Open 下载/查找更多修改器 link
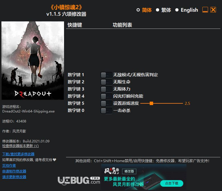The width and height of the screenshot is (222, 191). click(x=18, y=154)
